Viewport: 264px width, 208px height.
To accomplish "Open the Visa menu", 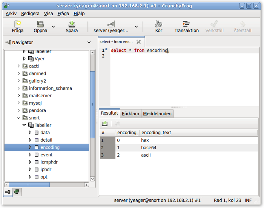I will tap(49, 14).
